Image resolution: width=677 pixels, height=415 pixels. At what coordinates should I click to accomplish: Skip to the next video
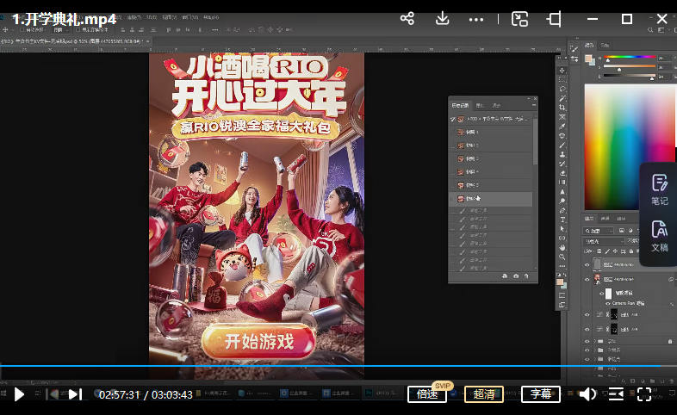click(75, 394)
